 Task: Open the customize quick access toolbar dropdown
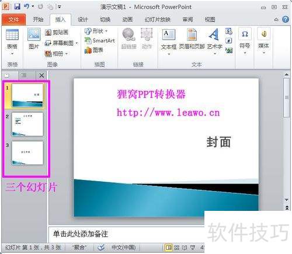coord(60,7)
